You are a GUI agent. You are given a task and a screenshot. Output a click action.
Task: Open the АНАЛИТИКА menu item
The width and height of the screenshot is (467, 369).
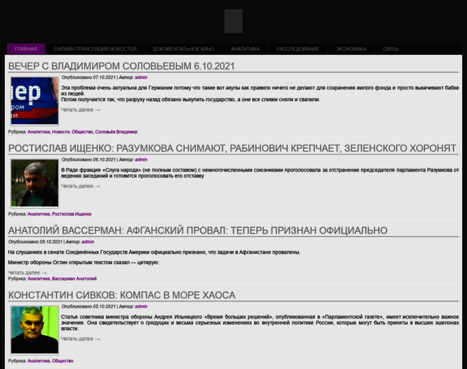(245, 49)
